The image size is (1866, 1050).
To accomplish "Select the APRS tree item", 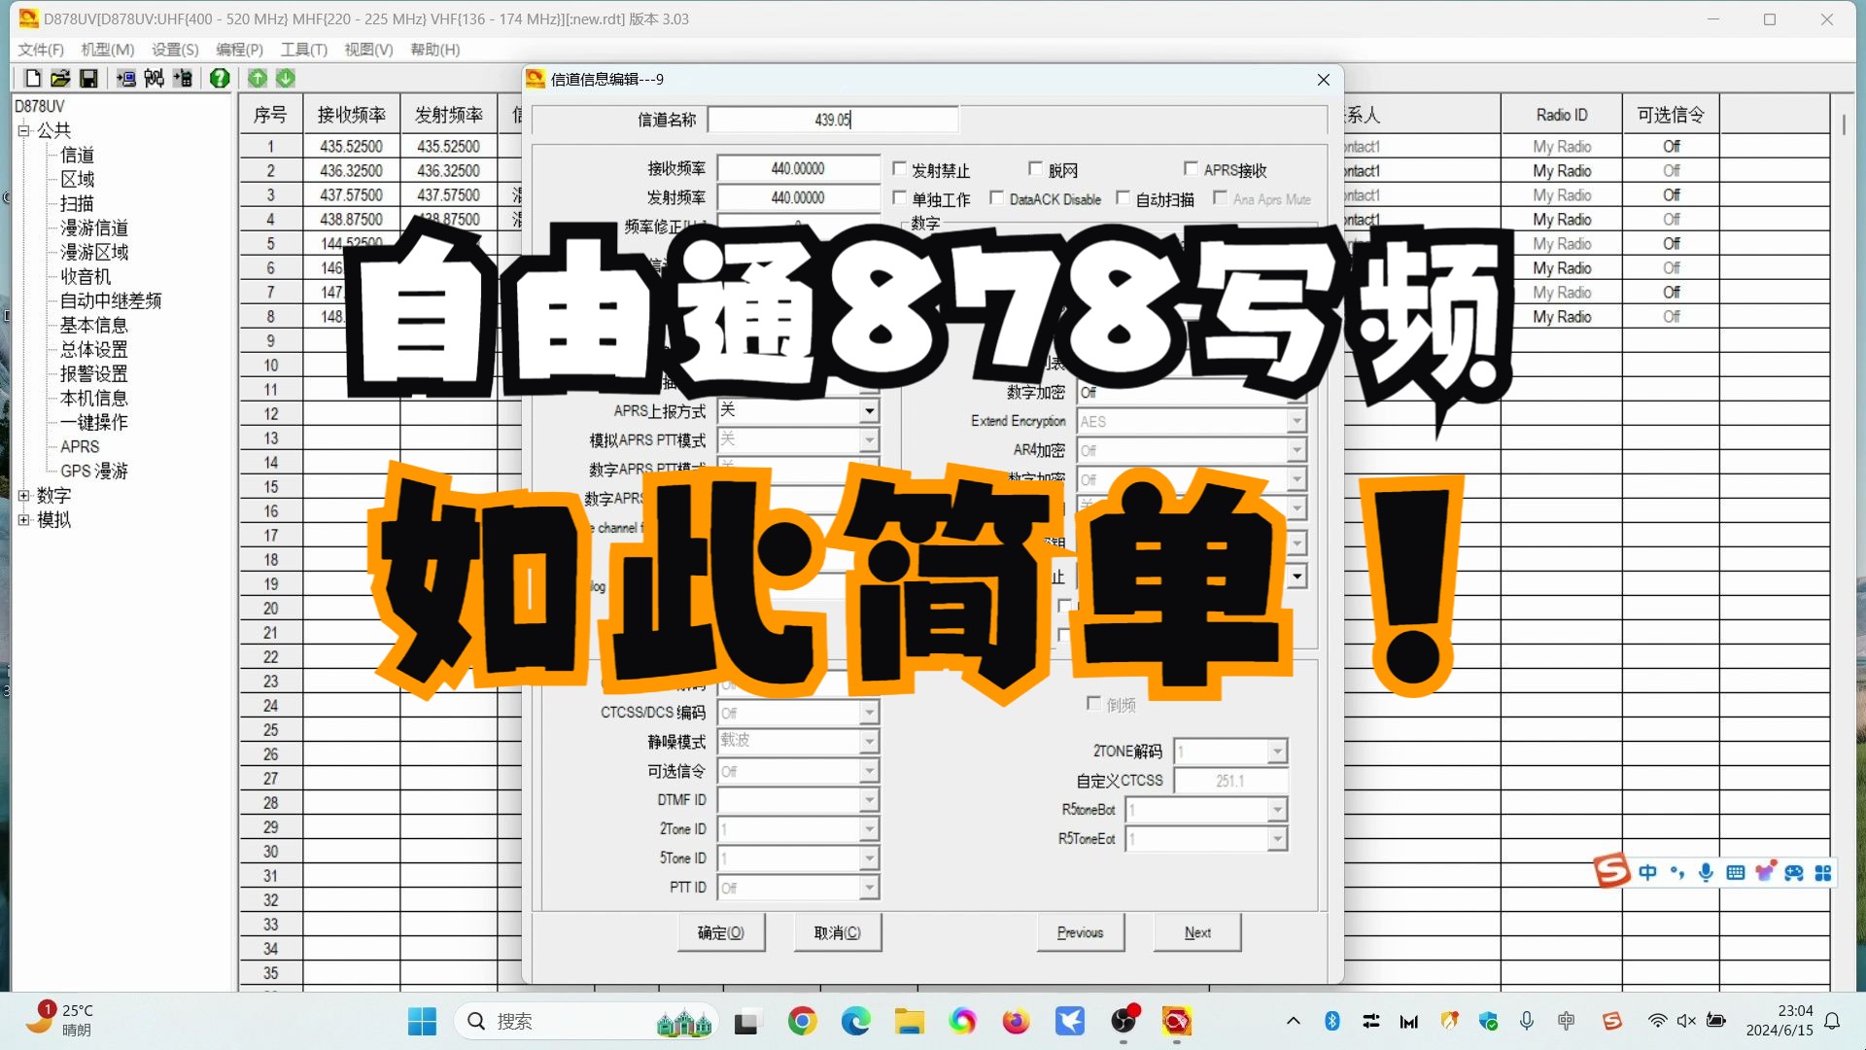I will (80, 446).
